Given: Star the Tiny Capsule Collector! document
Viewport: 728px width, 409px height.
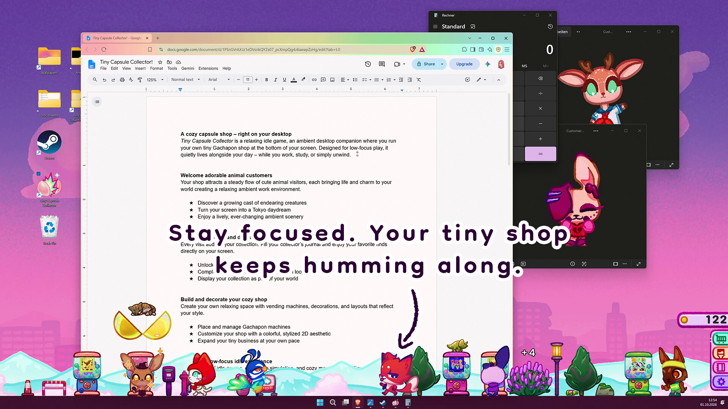Looking at the screenshot, I should pyautogui.click(x=160, y=62).
